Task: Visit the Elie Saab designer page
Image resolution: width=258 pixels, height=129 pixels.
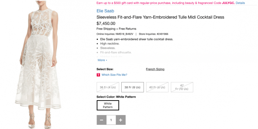Action: 105,11
